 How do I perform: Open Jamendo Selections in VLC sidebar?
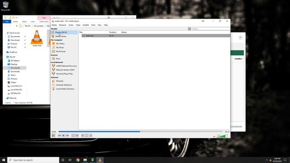(64, 85)
